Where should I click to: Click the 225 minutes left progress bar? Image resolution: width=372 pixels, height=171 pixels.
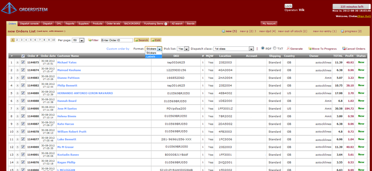[352, 6]
